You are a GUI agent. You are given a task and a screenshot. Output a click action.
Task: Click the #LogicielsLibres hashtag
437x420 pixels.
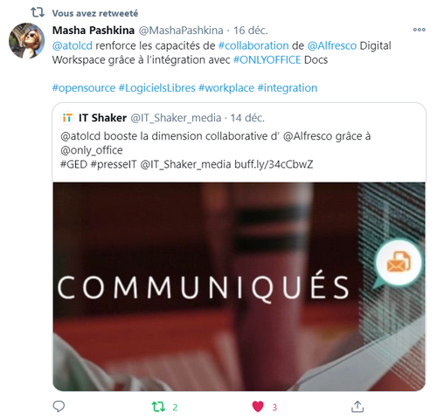tap(156, 88)
